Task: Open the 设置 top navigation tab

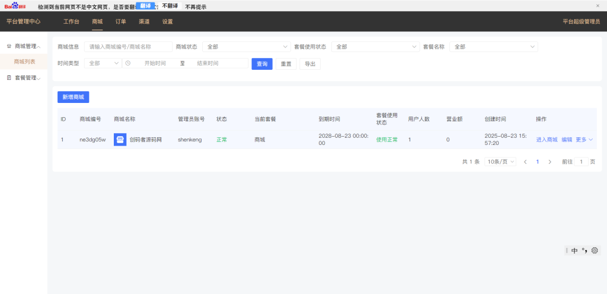Action: coord(168,21)
